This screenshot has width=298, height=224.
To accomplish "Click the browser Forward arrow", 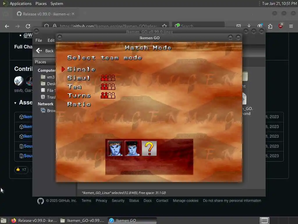I will tap(17, 26).
